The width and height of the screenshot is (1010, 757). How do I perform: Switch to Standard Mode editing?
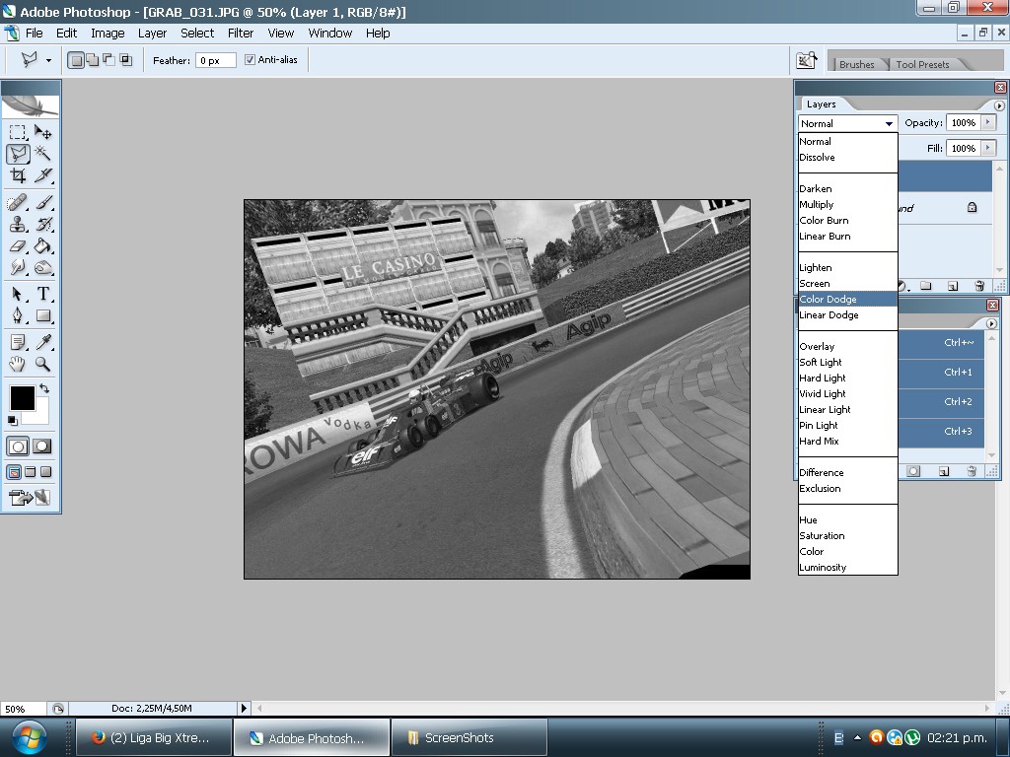click(18, 447)
